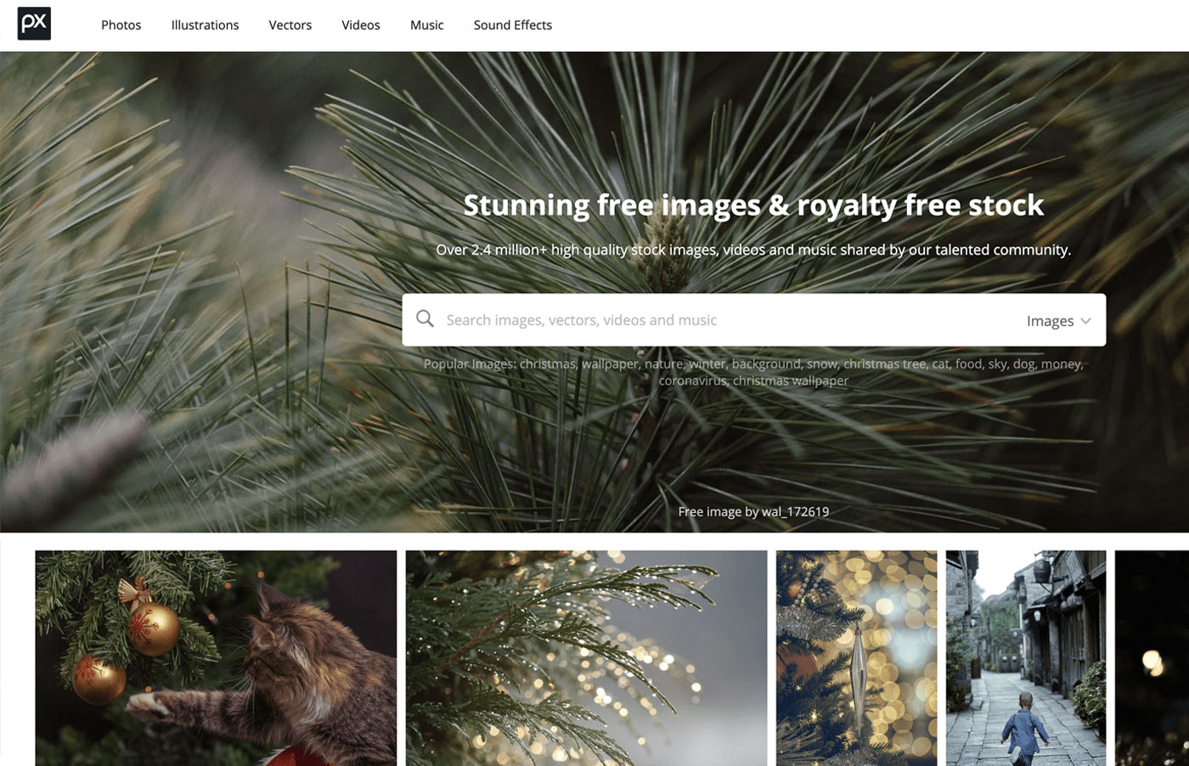
Task: Go to Videos section
Action: [x=361, y=25]
